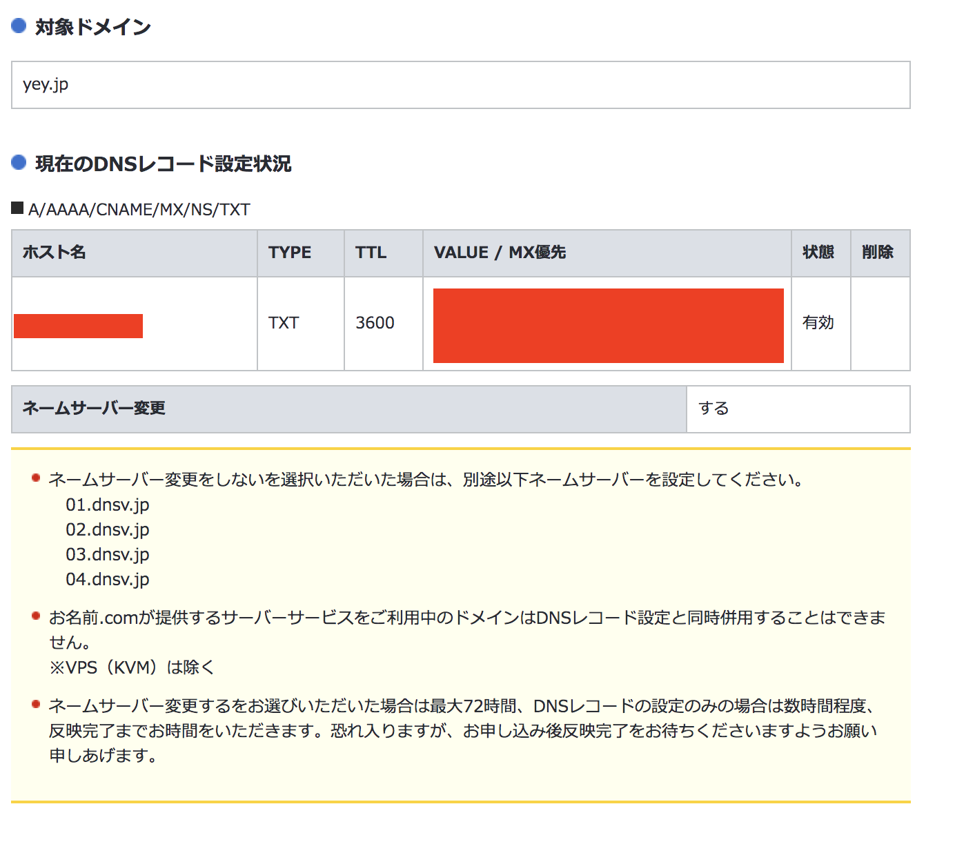The height and width of the screenshot is (842, 955).
Task: Click the large red redacted value block
Action: click(x=608, y=325)
